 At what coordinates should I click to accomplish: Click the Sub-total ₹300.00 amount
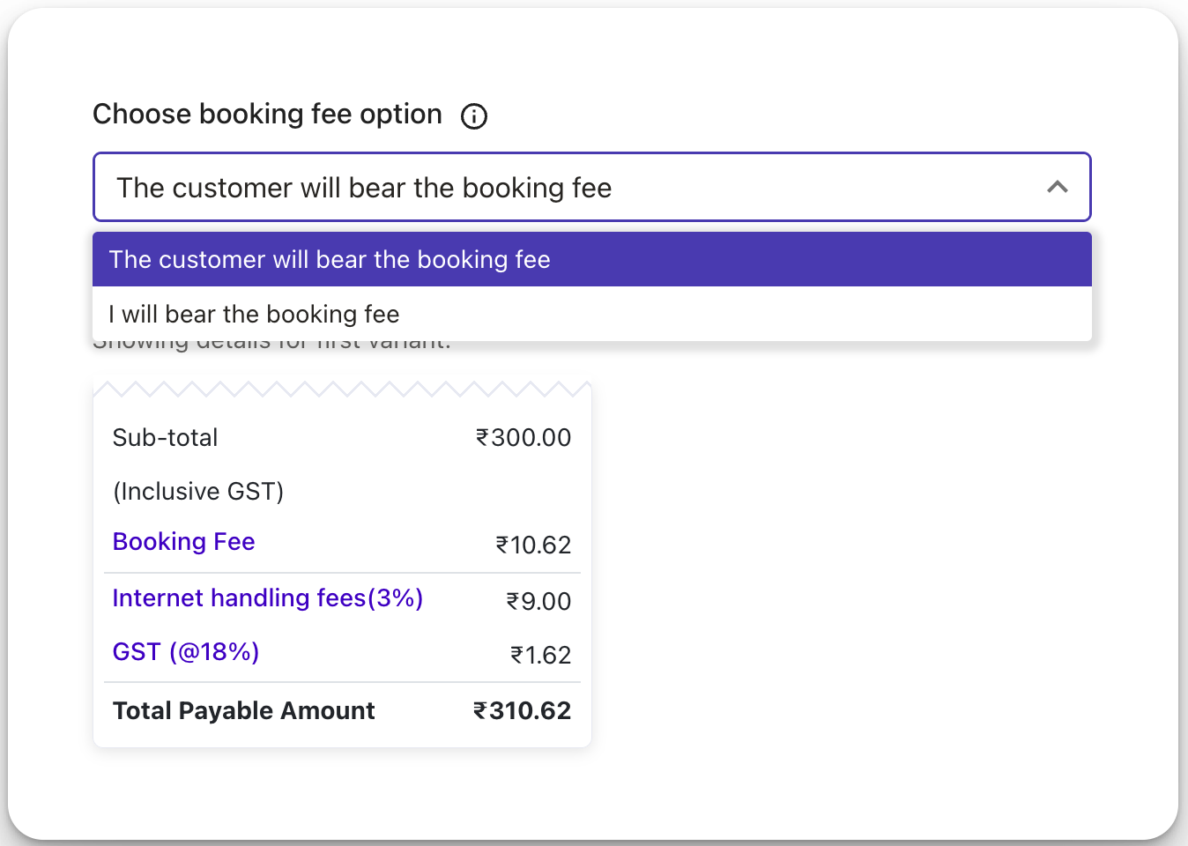[x=523, y=437]
